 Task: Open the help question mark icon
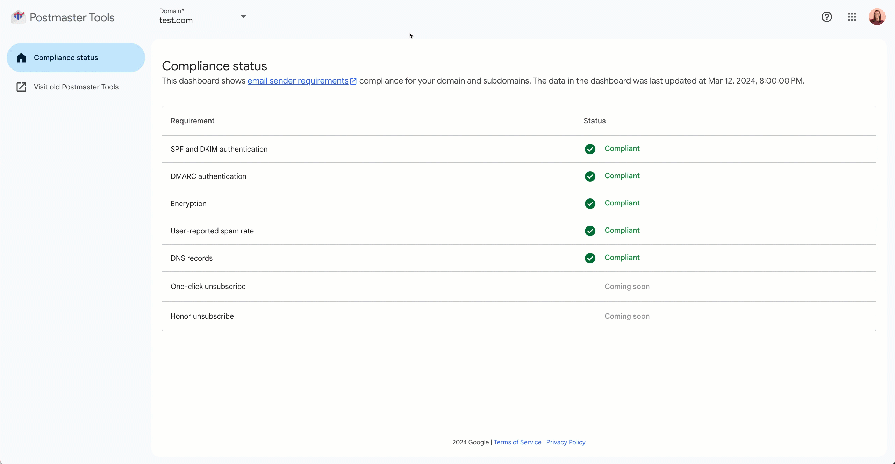click(x=826, y=17)
